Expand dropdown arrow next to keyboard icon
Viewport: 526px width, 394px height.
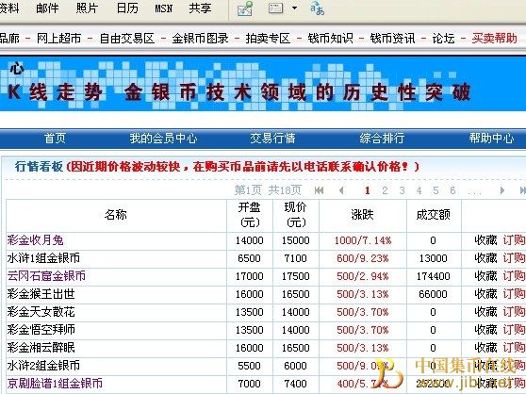(294, 8)
